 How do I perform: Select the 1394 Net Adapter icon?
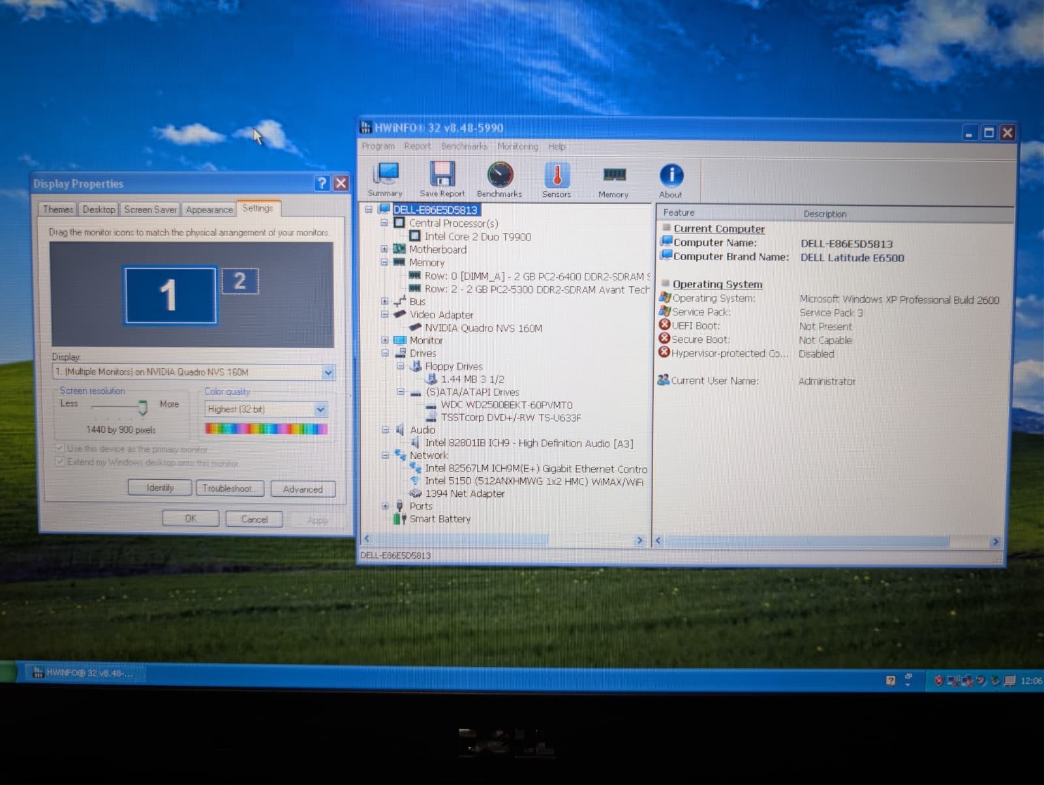415,494
